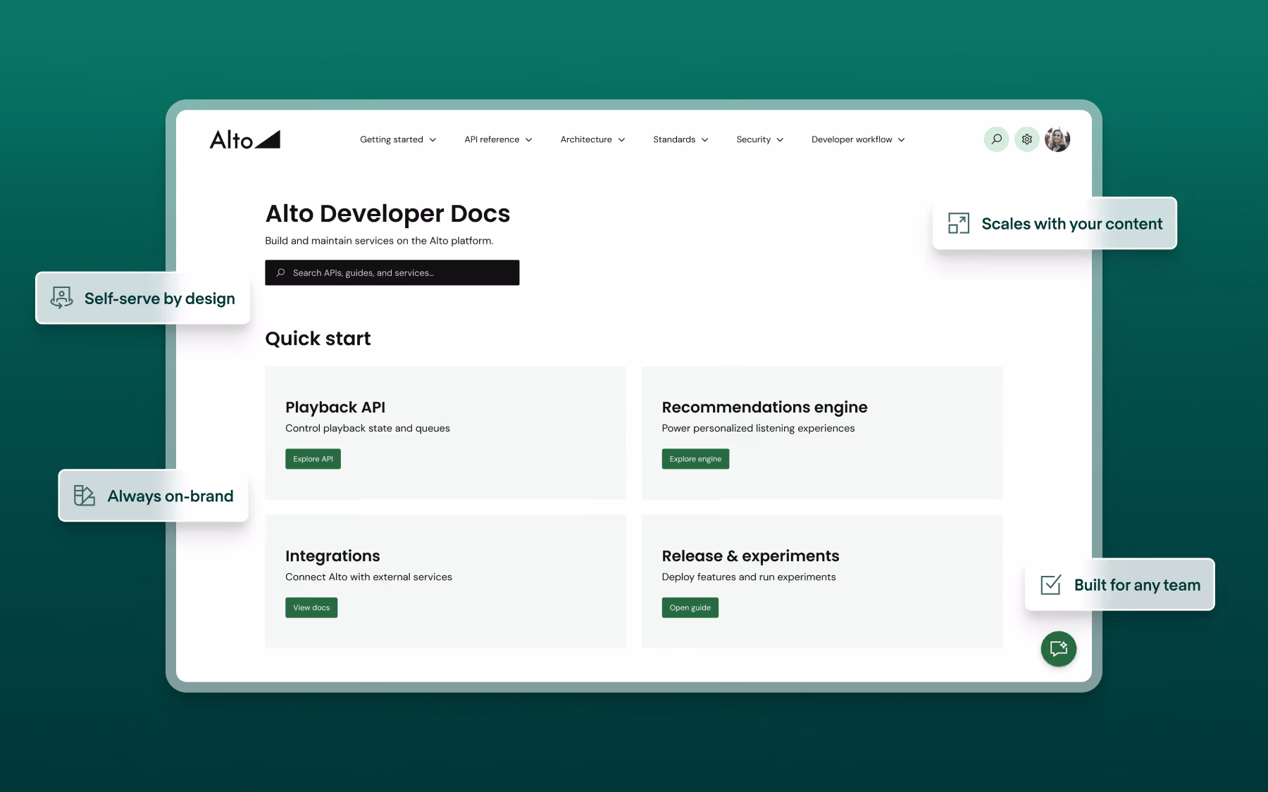Click the Always on-brand label text
The image size is (1268, 792).
(170, 496)
